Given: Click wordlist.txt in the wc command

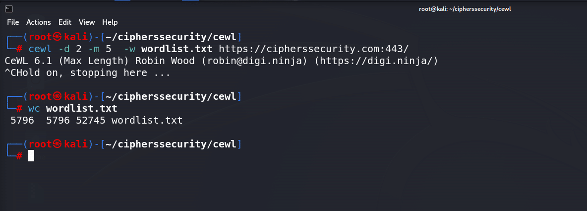Looking at the screenshot, I should [82, 108].
